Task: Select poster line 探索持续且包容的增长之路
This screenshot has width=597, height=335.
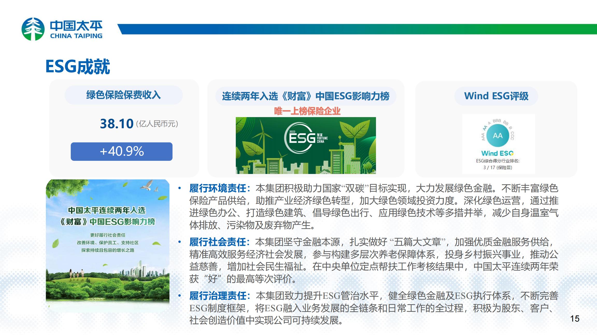Action: [108, 250]
